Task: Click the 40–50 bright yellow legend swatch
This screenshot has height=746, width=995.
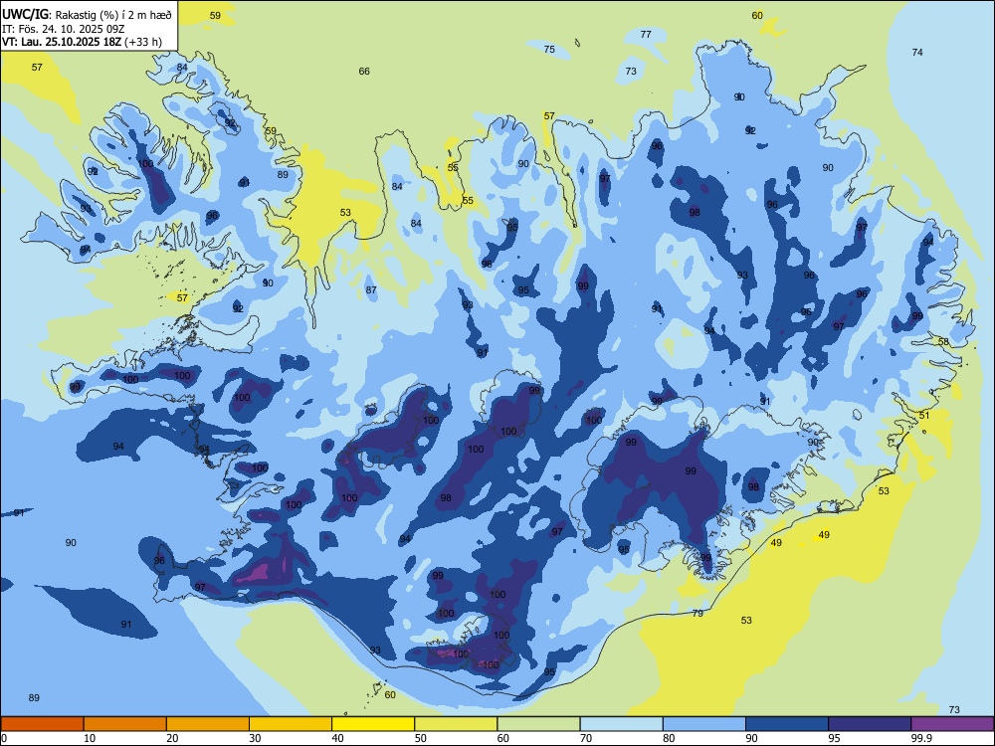Action: 373,724
